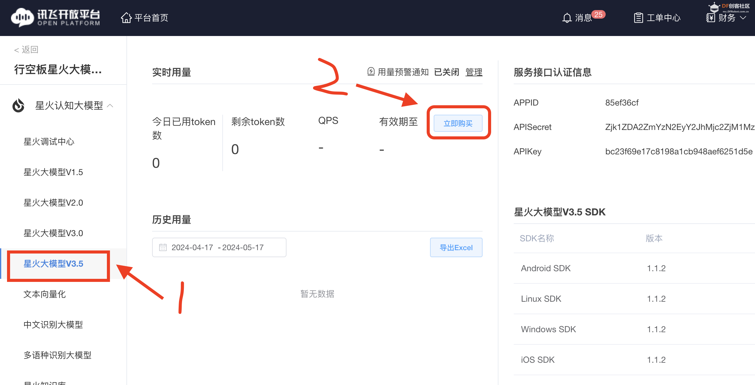Viewport: 755px width, 385px height.
Task: Click the 工单中心 clipboard icon
Action: pyautogui.click(x=638, y=18)
